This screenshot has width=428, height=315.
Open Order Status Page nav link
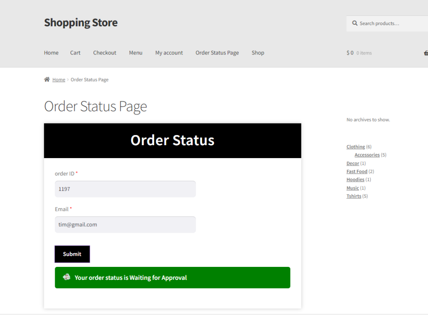[217, 53]
